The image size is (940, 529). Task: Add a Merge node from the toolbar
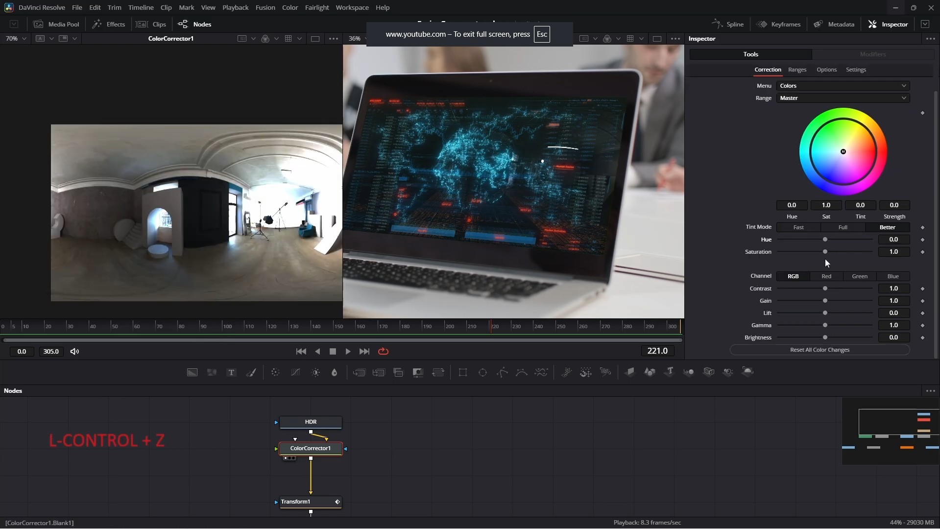coord(359,372)
